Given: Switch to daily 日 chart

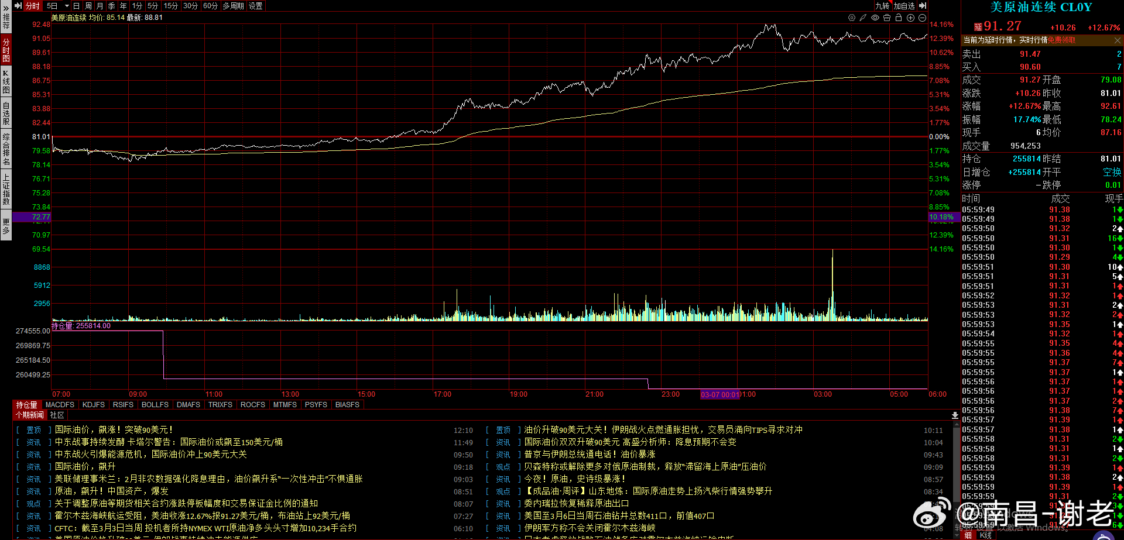Looking at the screenshot, I should click(x=76, y=6).
